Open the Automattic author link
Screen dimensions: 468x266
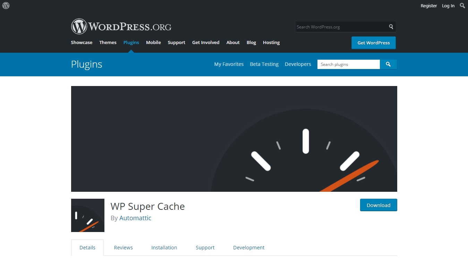(135, 218)
